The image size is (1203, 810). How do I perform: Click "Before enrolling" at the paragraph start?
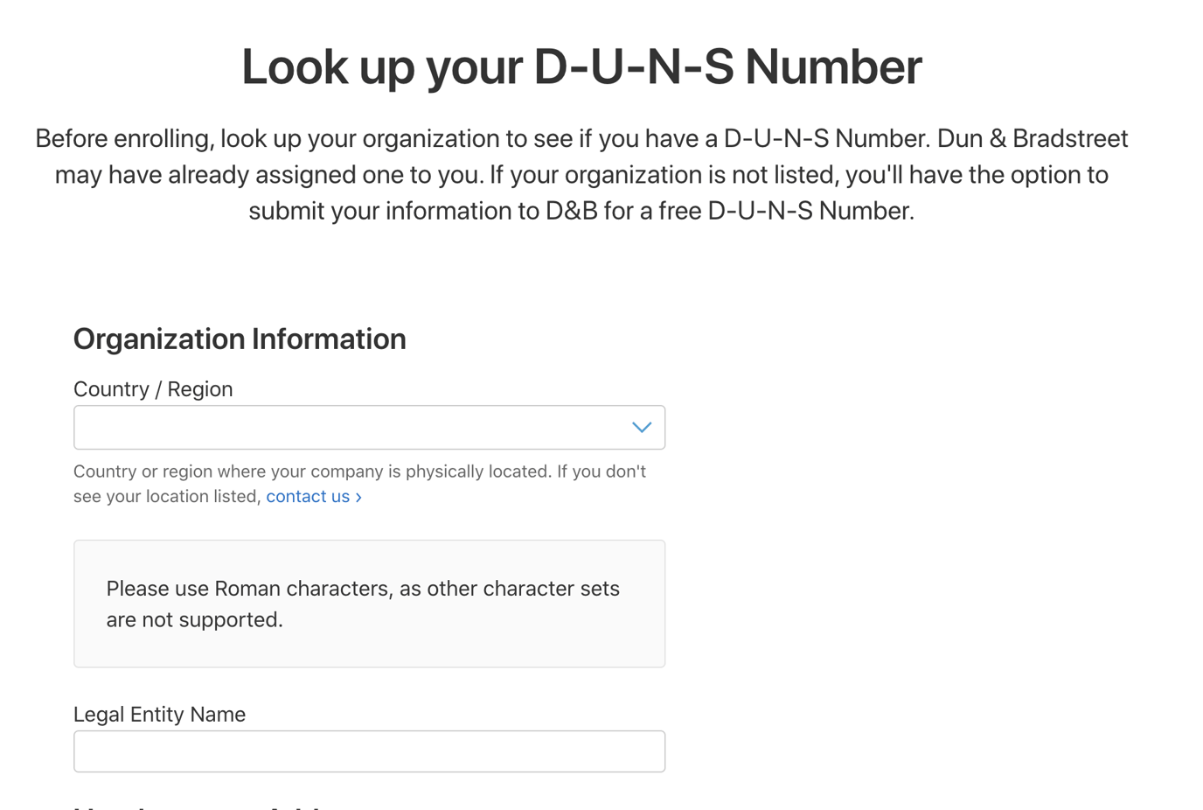(x=123, y=139)
